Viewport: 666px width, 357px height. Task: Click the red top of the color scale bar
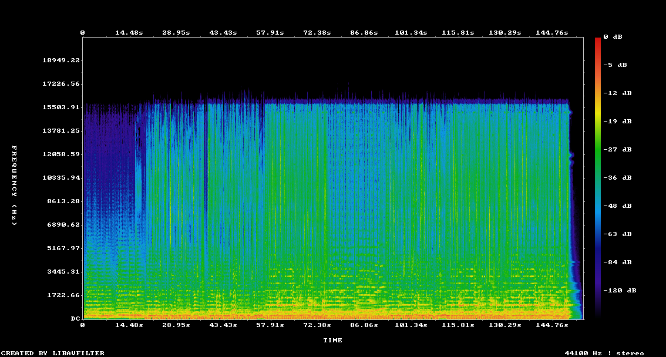[x=598, y=41]
